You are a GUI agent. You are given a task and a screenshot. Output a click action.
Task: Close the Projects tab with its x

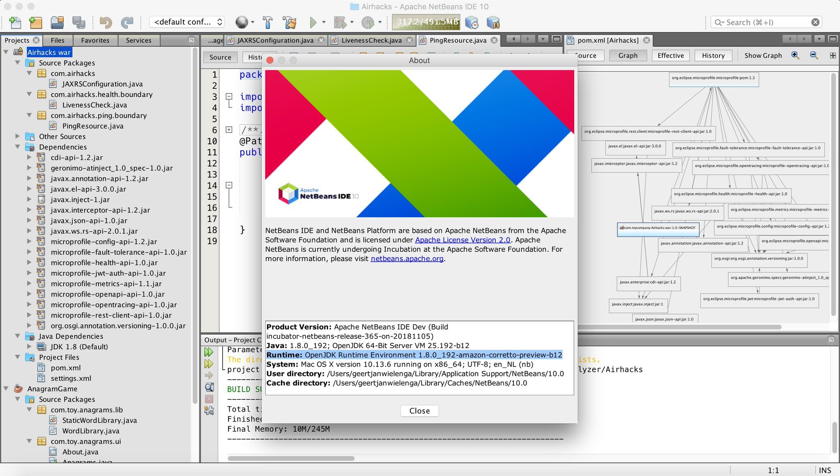[x=36, y=40]
